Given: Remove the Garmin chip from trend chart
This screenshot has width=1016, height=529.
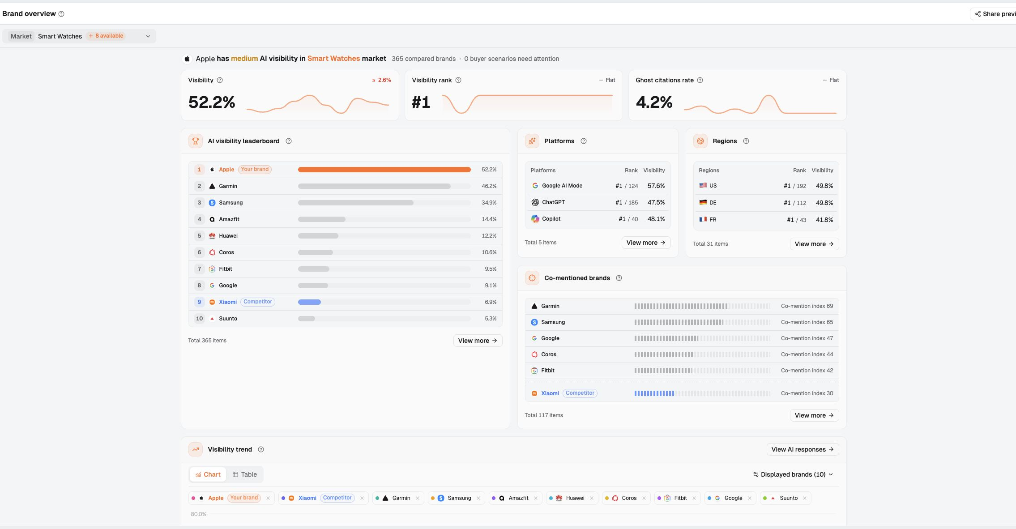Looking at the screenshot, I should (x=418, y=498).
